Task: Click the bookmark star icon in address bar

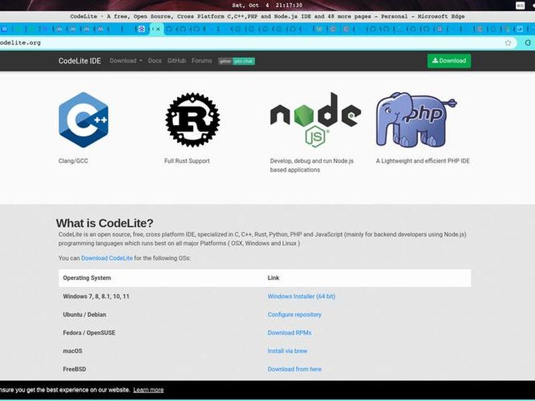Action: coord(508,43)
